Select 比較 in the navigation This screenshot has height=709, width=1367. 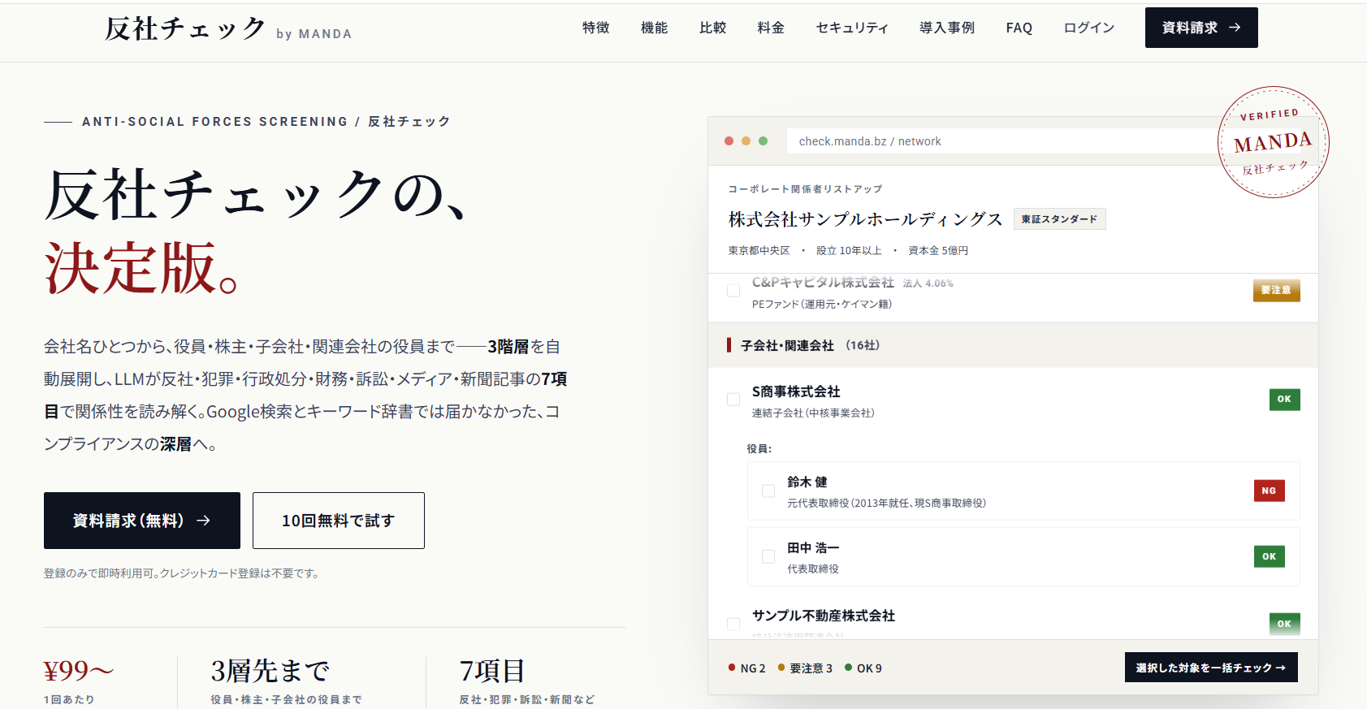(x=712, y=28)
